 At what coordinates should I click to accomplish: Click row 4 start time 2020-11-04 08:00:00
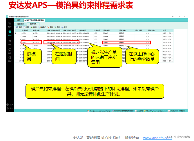coord(55,43)
